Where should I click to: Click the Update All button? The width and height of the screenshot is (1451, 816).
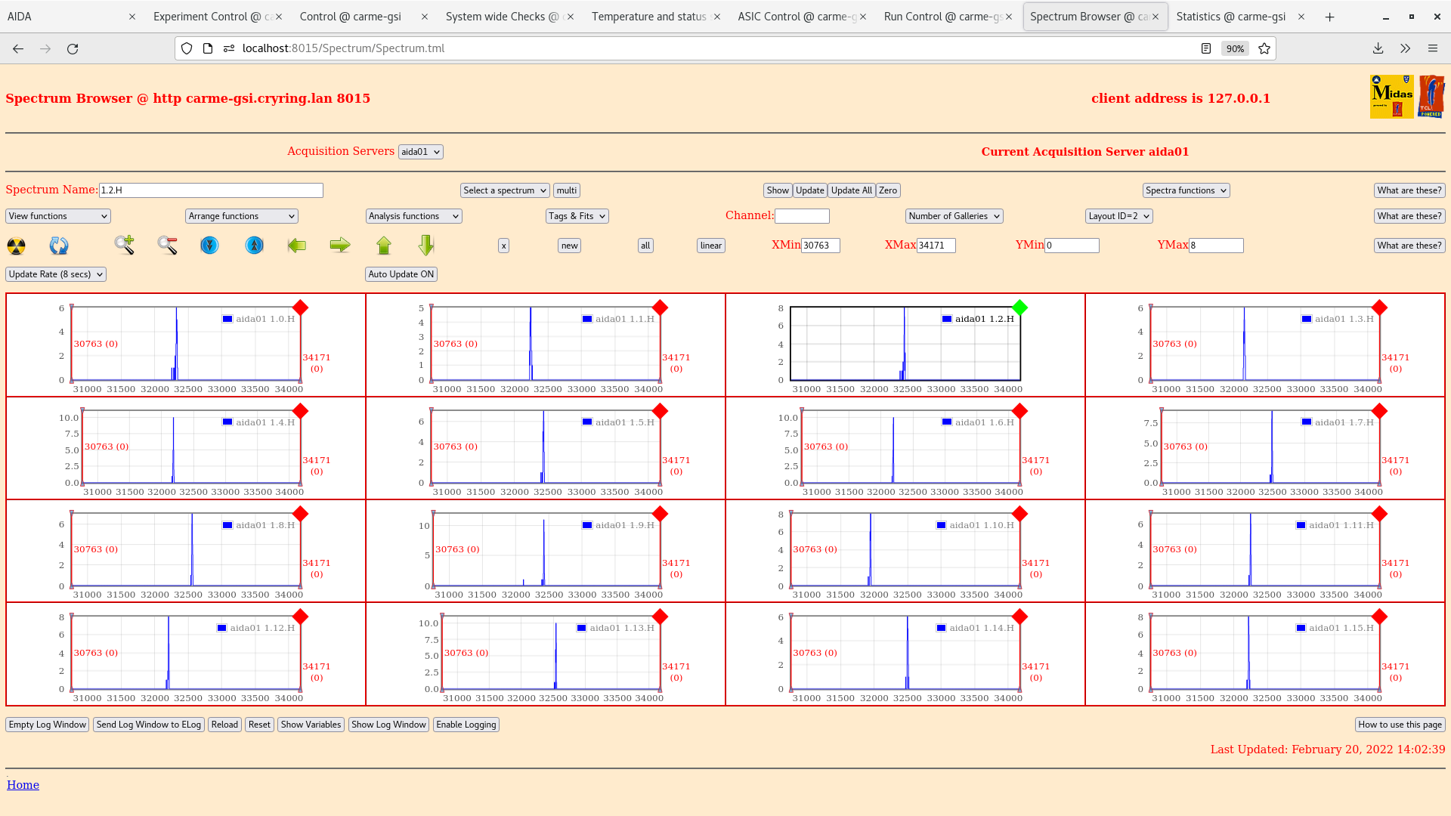[x=851, y=190]
